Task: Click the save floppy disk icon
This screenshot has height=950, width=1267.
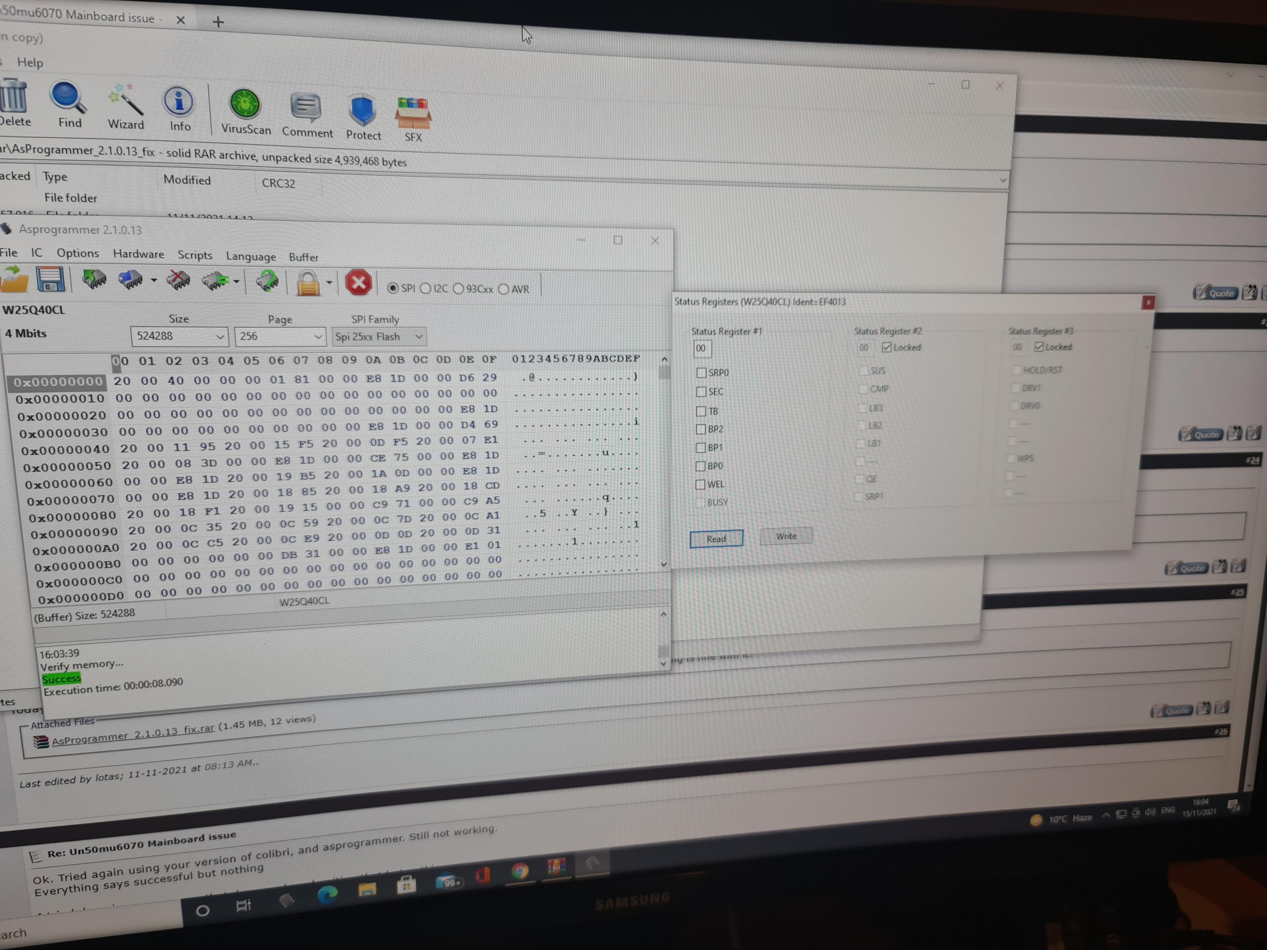Action: (50, 280)
